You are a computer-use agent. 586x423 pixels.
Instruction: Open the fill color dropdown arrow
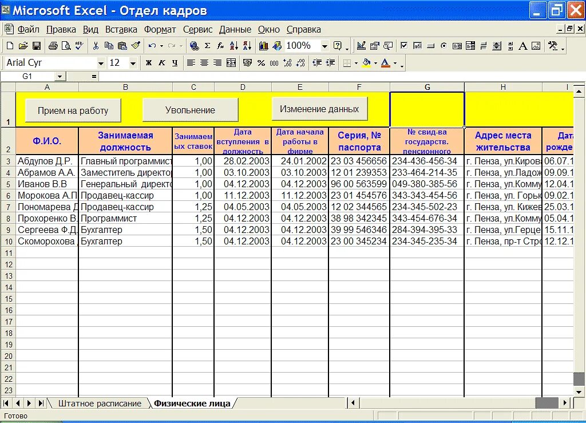click(x=375, y=63)
